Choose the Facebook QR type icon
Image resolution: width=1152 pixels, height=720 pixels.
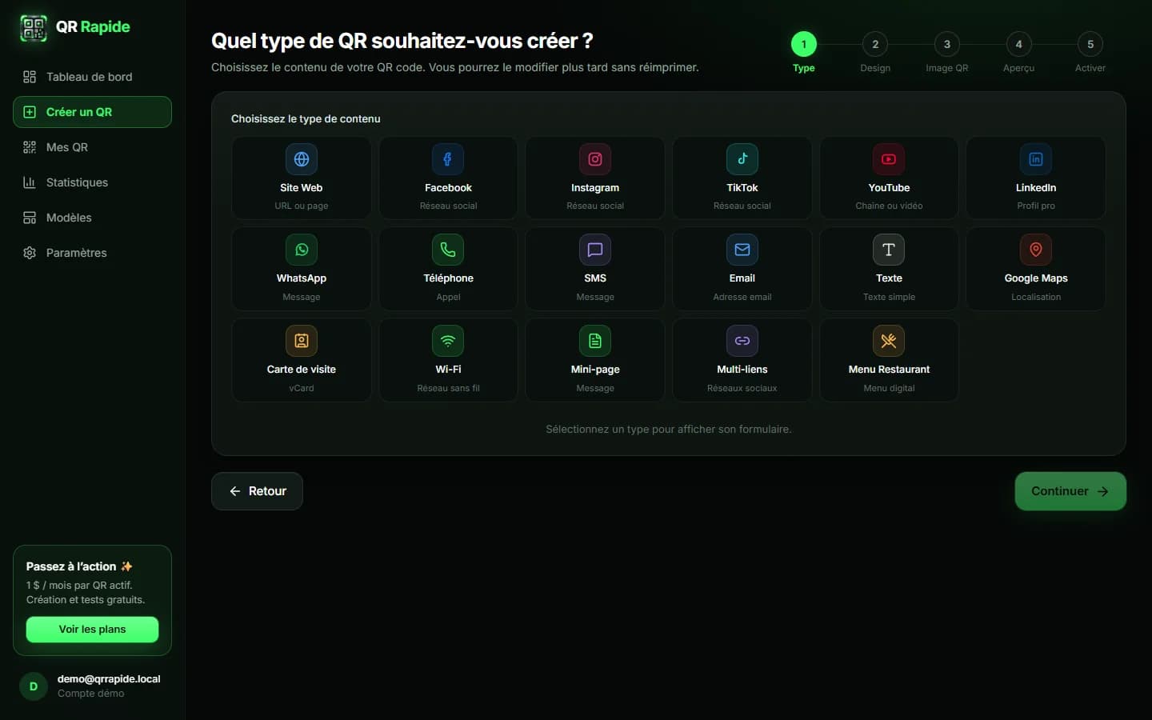pos(448,159)
